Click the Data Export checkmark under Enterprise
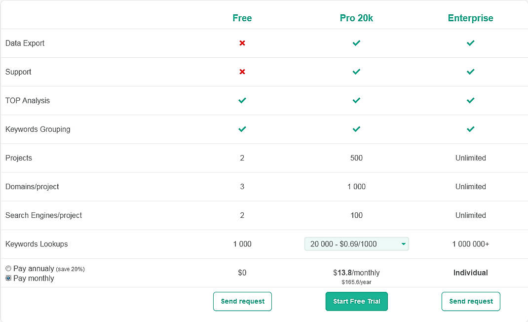The width and height of the screenshot is (528, 322). [x=470, y=43]
